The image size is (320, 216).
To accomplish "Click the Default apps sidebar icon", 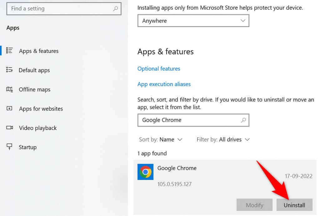I will [9, 70].
